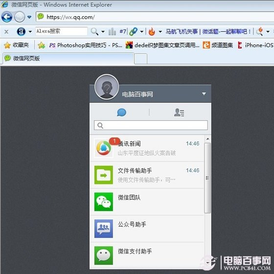274x274 pixels.
Task: Select the 微信网页版 browser tab
Action: click(x=68, y=58)
